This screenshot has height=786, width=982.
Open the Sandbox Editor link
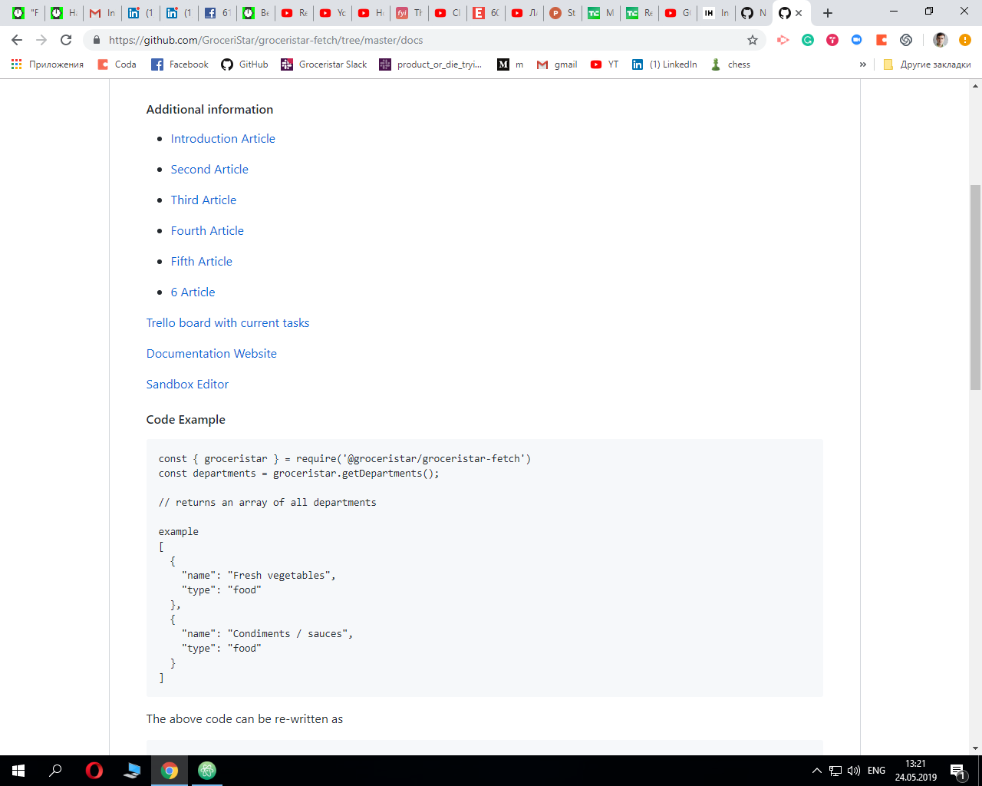[x=187, y=385]
